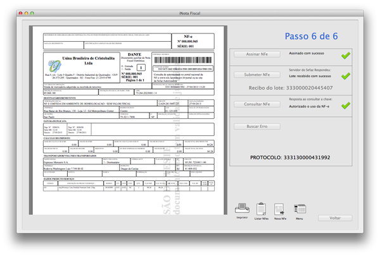Minimize the window with the yellow button
Image resolution: width=380 pixels, height=256 pixels.
tap(27, 13)
